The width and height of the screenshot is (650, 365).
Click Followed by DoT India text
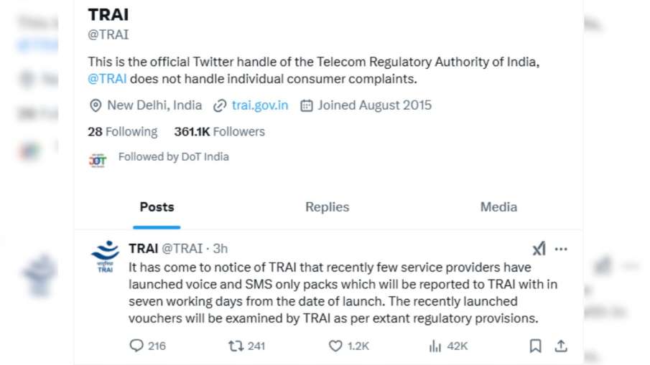[x=173, y=157]
